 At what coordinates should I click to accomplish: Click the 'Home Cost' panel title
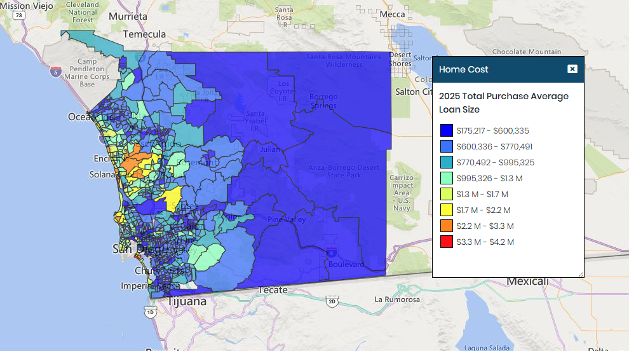[x=463, y=69]
